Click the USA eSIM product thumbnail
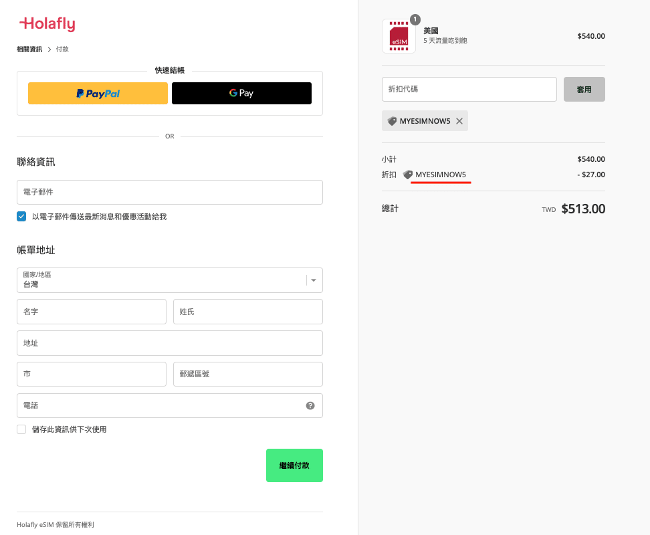This screenshot has width=650, height=535. point(399,36)
